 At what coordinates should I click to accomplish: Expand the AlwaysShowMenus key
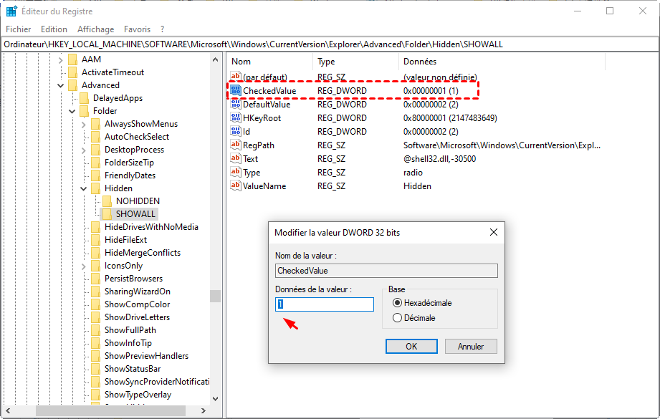pos(84,124)
